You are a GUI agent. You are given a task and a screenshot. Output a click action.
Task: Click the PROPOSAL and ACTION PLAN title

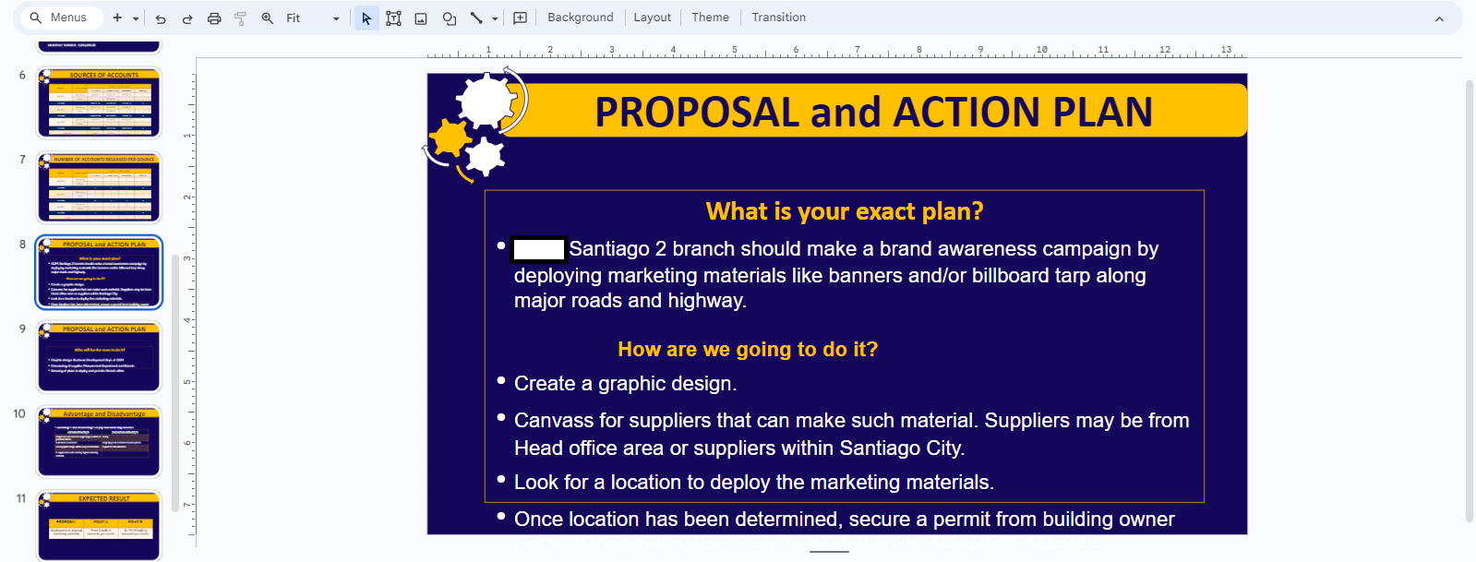tap(873, 112)
